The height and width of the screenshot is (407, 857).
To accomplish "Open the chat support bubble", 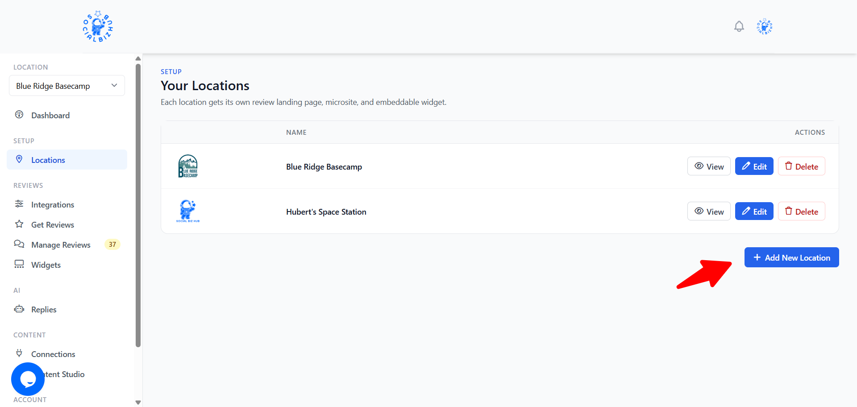I will pyautogui.click(x=28, y=379).
